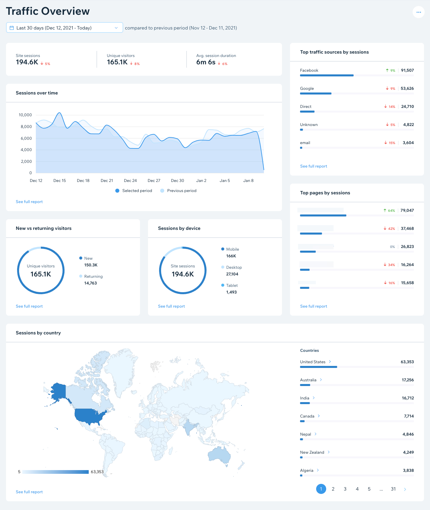Viewport: 430px width, 510px height.
Task: Click the next page arrow in country pagination
Action: (x=405, y=489)
